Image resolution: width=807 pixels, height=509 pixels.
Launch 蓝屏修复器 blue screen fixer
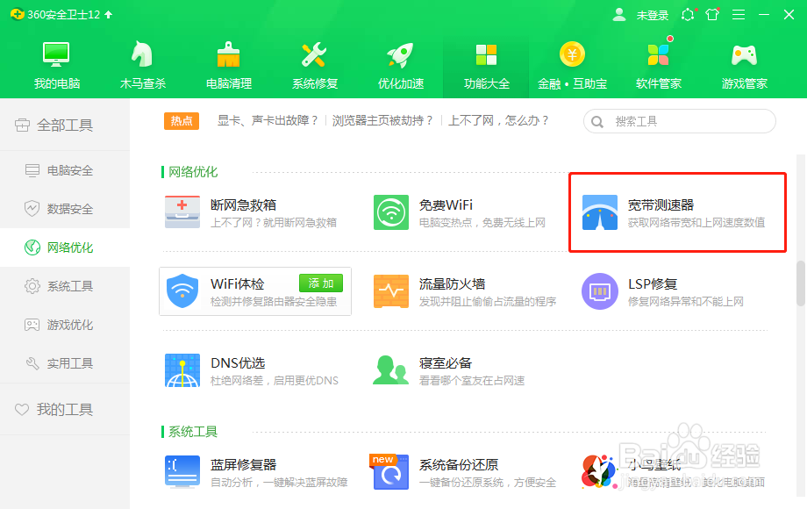coord(246,465)
